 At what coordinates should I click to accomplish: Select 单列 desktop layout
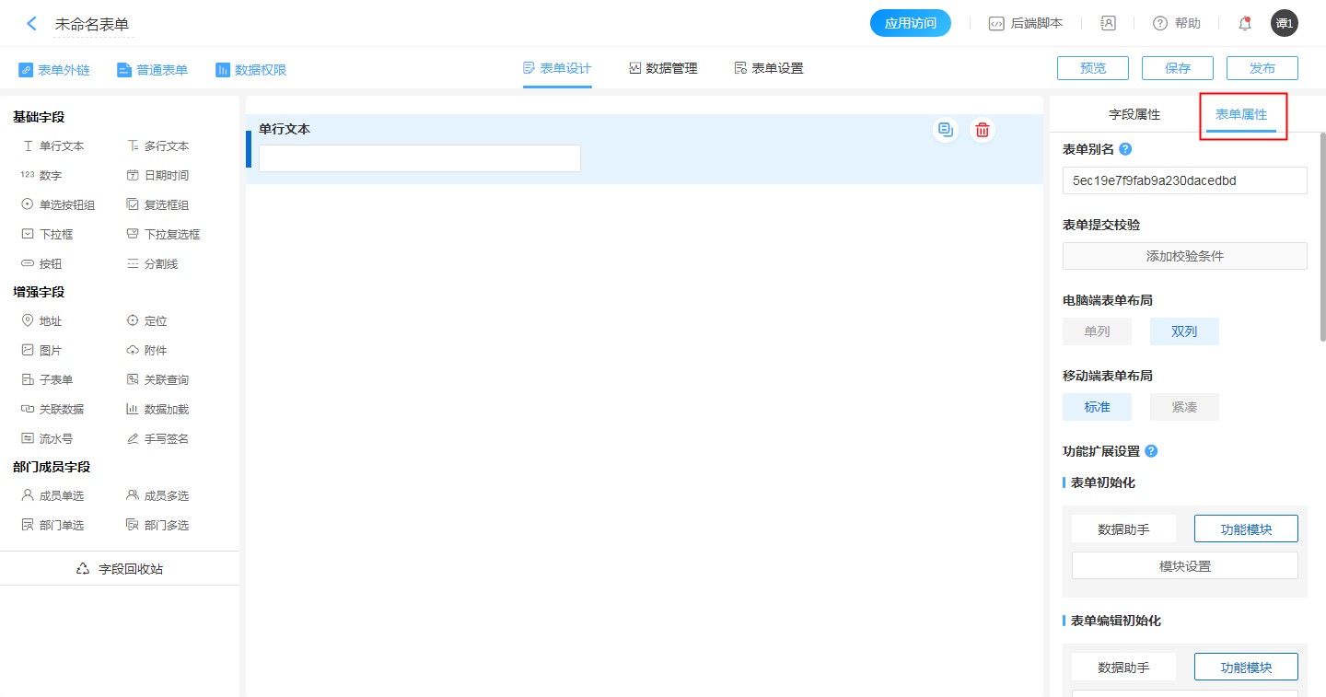coord(1097,331)
